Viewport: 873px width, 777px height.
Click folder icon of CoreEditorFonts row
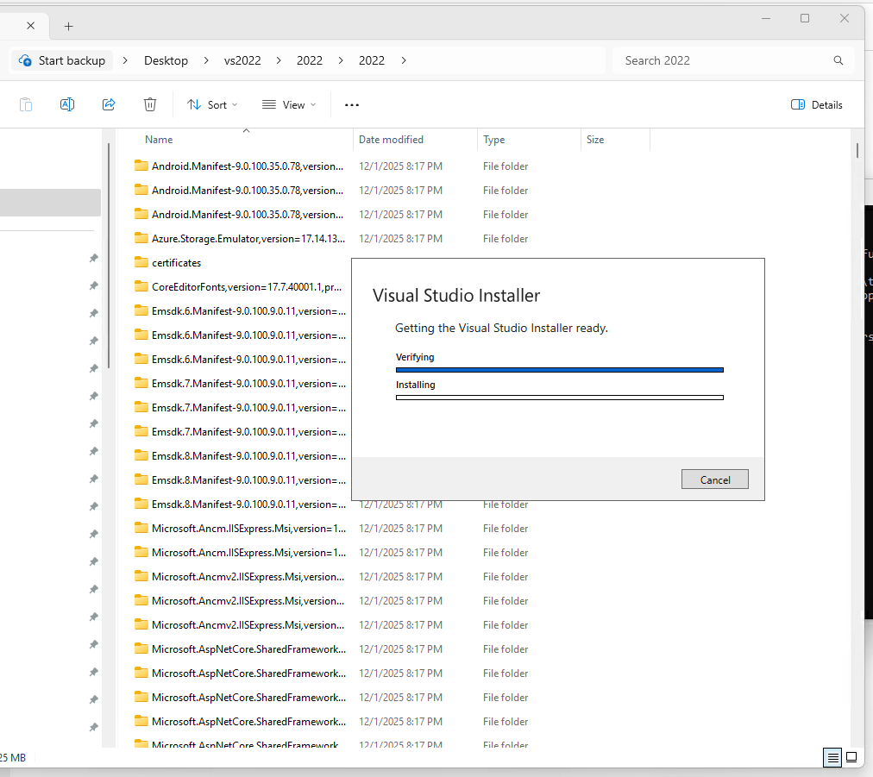click(x=141, y=286)
